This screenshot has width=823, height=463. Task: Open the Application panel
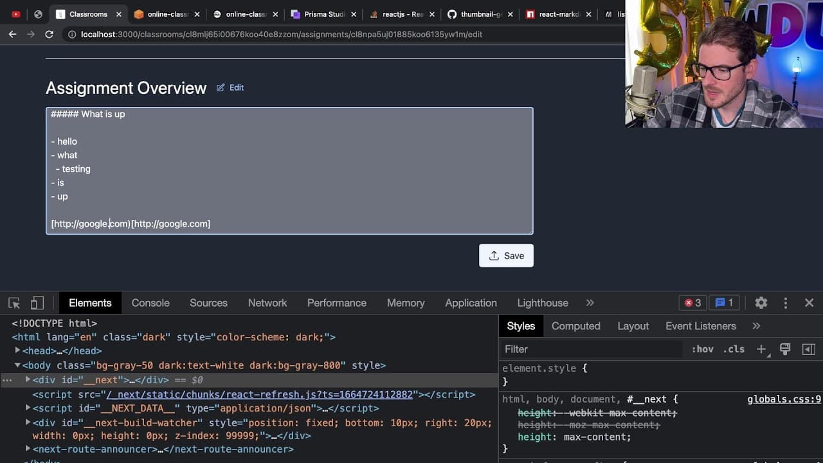471,303
